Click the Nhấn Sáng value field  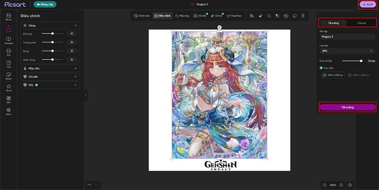coord(72,60)
